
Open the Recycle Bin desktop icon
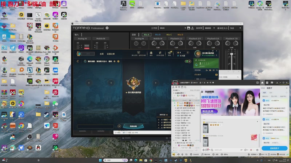(4, 38)
